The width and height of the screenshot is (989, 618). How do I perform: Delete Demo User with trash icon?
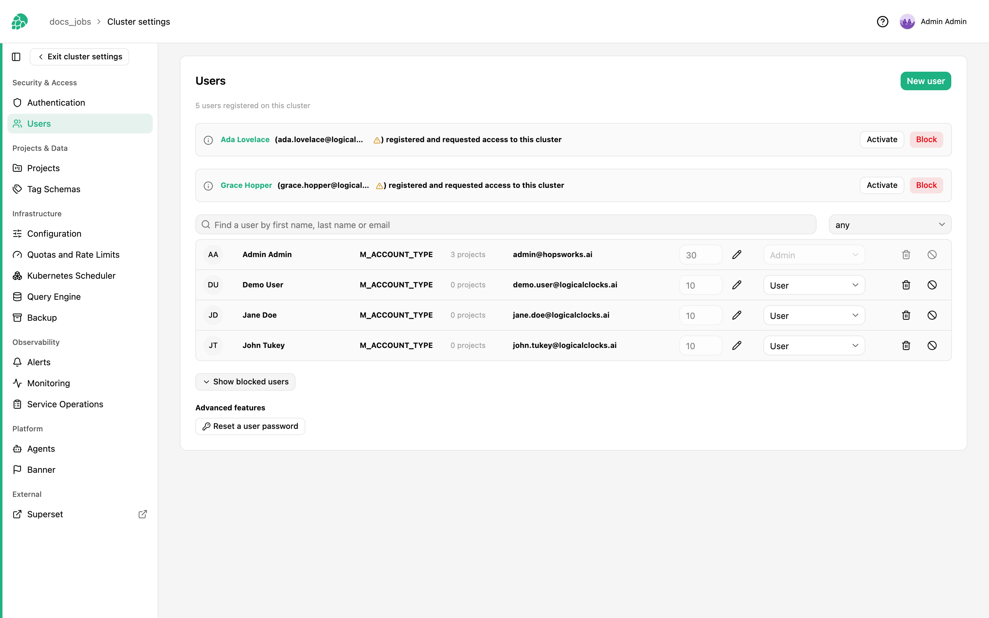pyautogui.click(x=906, y=285)
